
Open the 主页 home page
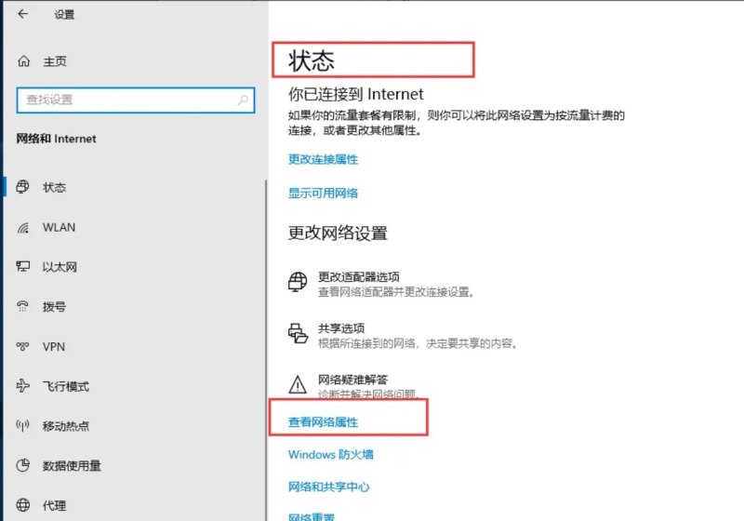pos(55,61)
